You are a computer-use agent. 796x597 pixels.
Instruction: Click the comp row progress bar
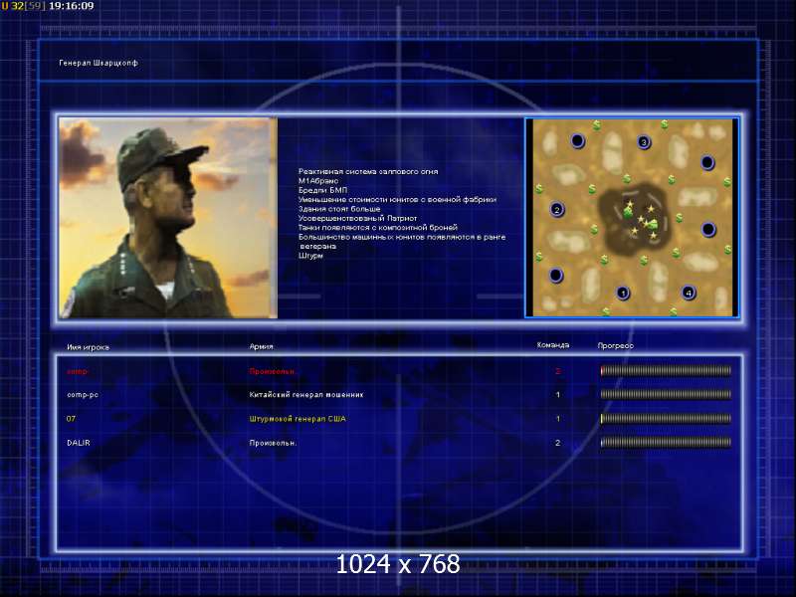[666, 371]
